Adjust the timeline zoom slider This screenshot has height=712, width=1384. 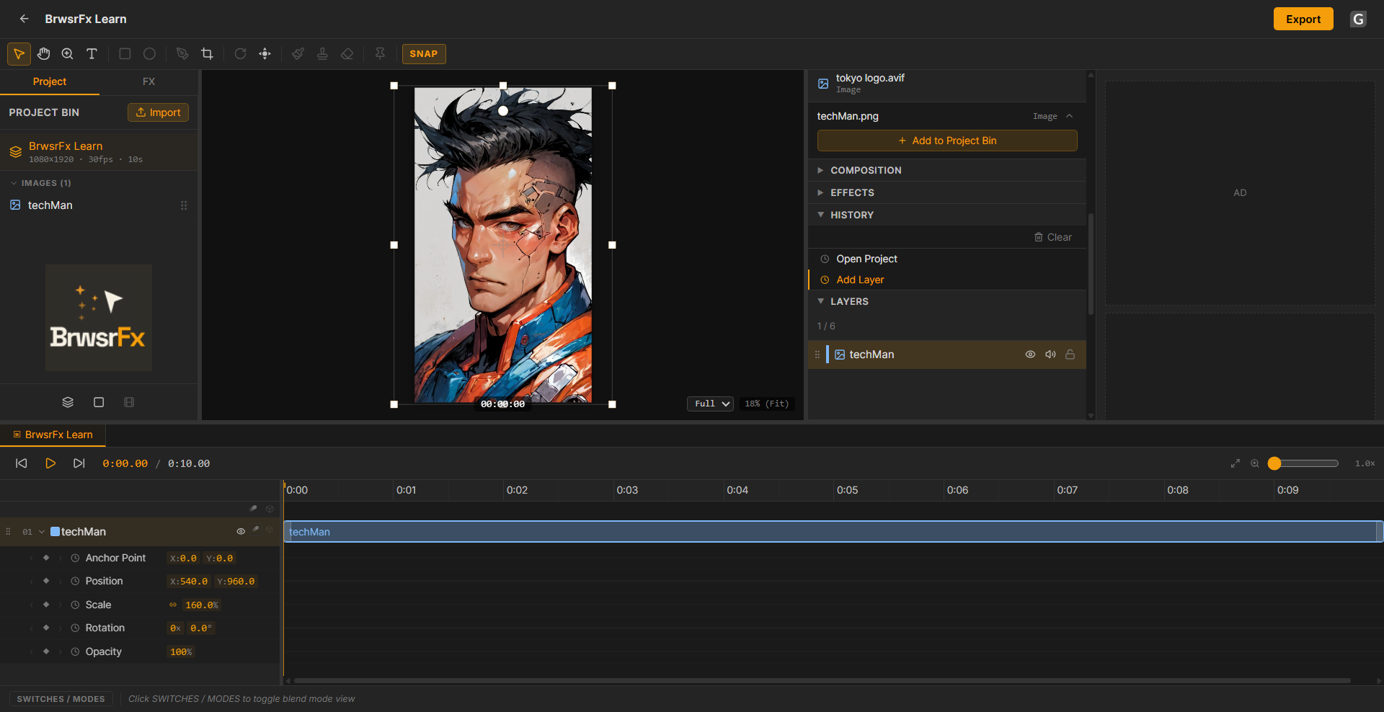(1305, 463)
